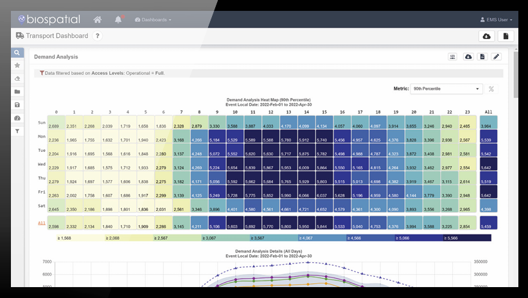528x298 pixels.
Task: Click heat map cell 6,009
Action: 306,164
